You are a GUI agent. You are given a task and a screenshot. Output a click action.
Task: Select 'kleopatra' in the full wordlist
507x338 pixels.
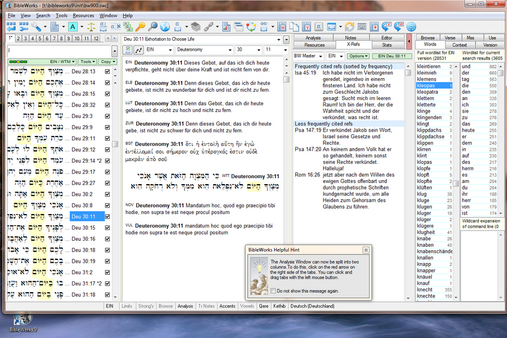(434, 92)
